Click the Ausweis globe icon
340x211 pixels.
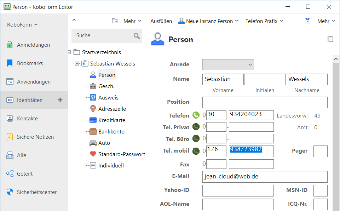[x=93, y=97]
